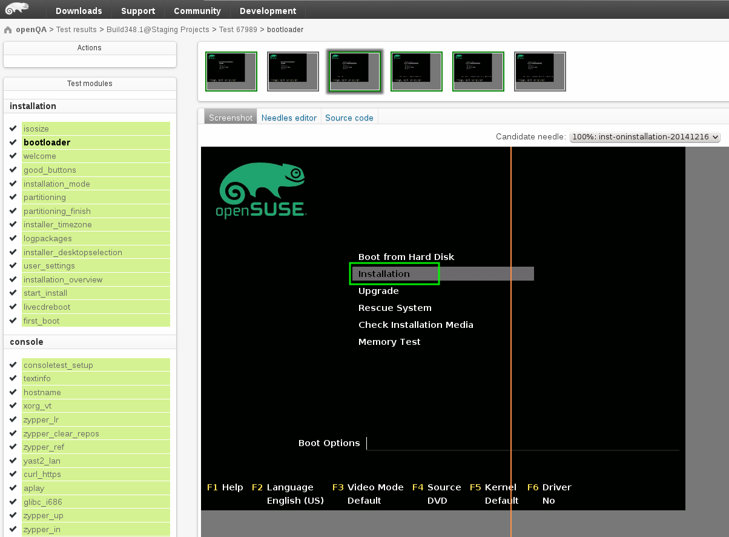Viewport: 729px width, 537px height.
Task: Open the yast2_lan test module
Action: (96, 461)
